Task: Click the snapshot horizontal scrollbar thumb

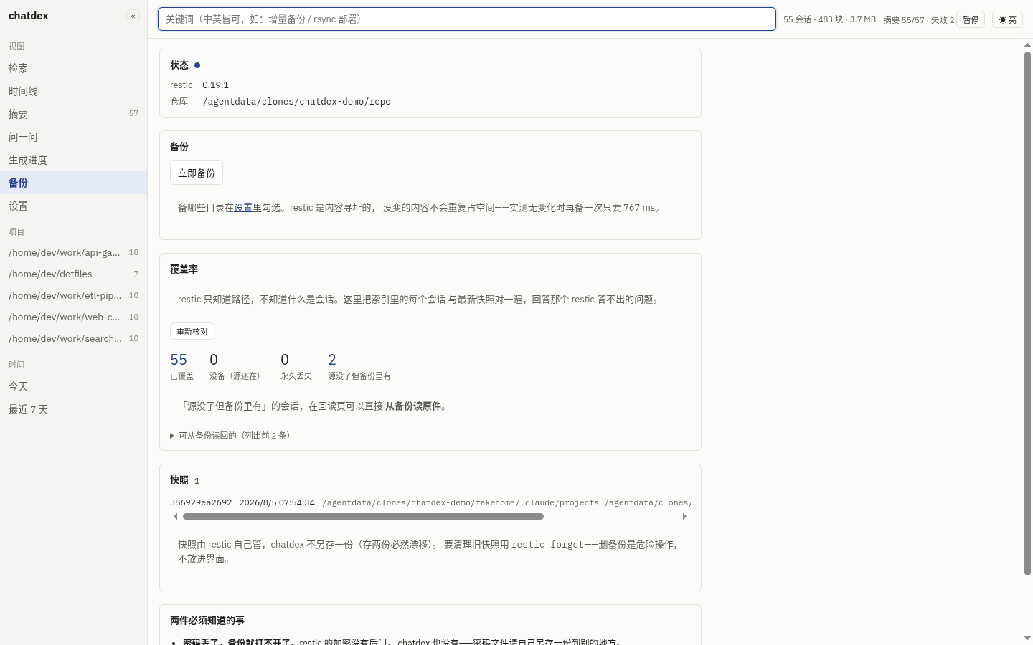Action: coord(363,516)
